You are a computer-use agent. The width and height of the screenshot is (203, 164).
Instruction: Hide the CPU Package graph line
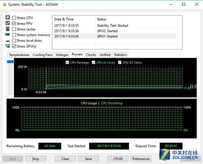click(67, 62)
